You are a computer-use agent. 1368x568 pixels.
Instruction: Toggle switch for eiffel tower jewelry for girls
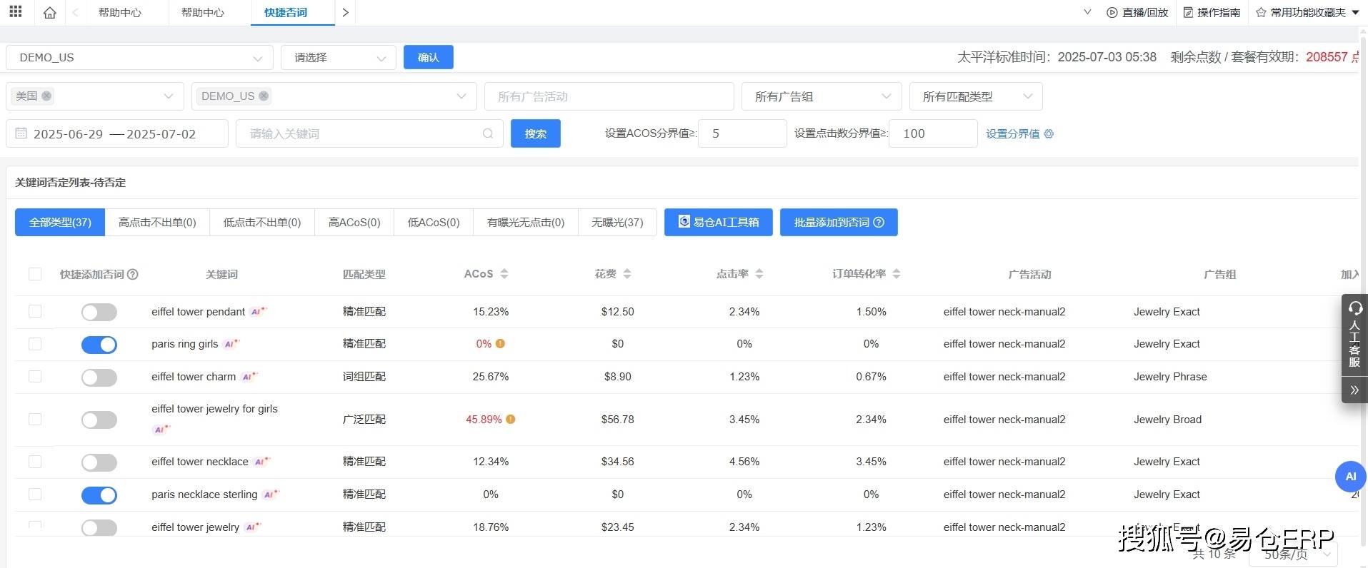[x=99, y=420]
